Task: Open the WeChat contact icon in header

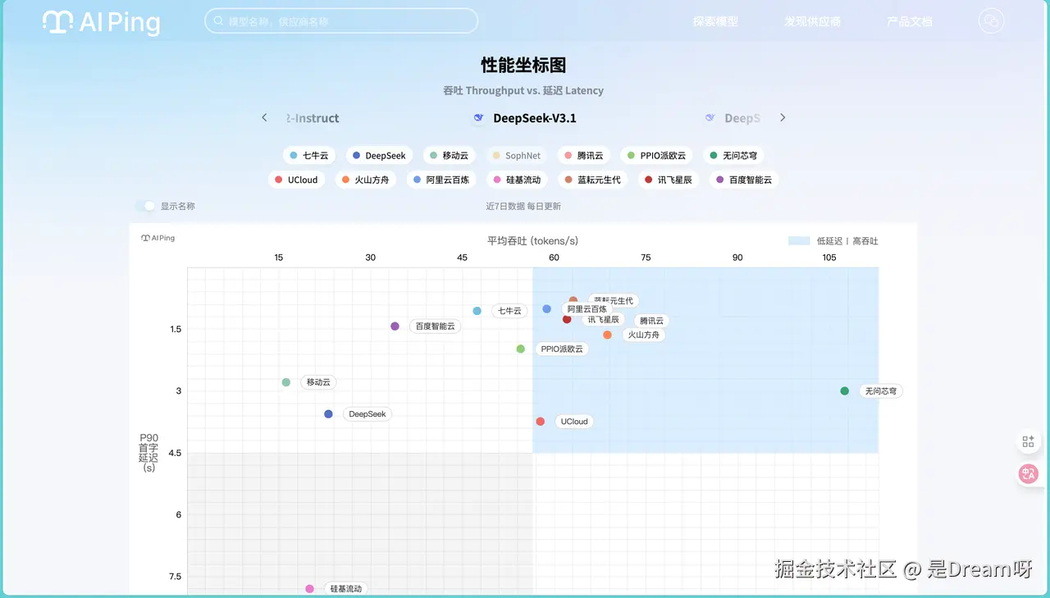Action: tap(991, 21)
